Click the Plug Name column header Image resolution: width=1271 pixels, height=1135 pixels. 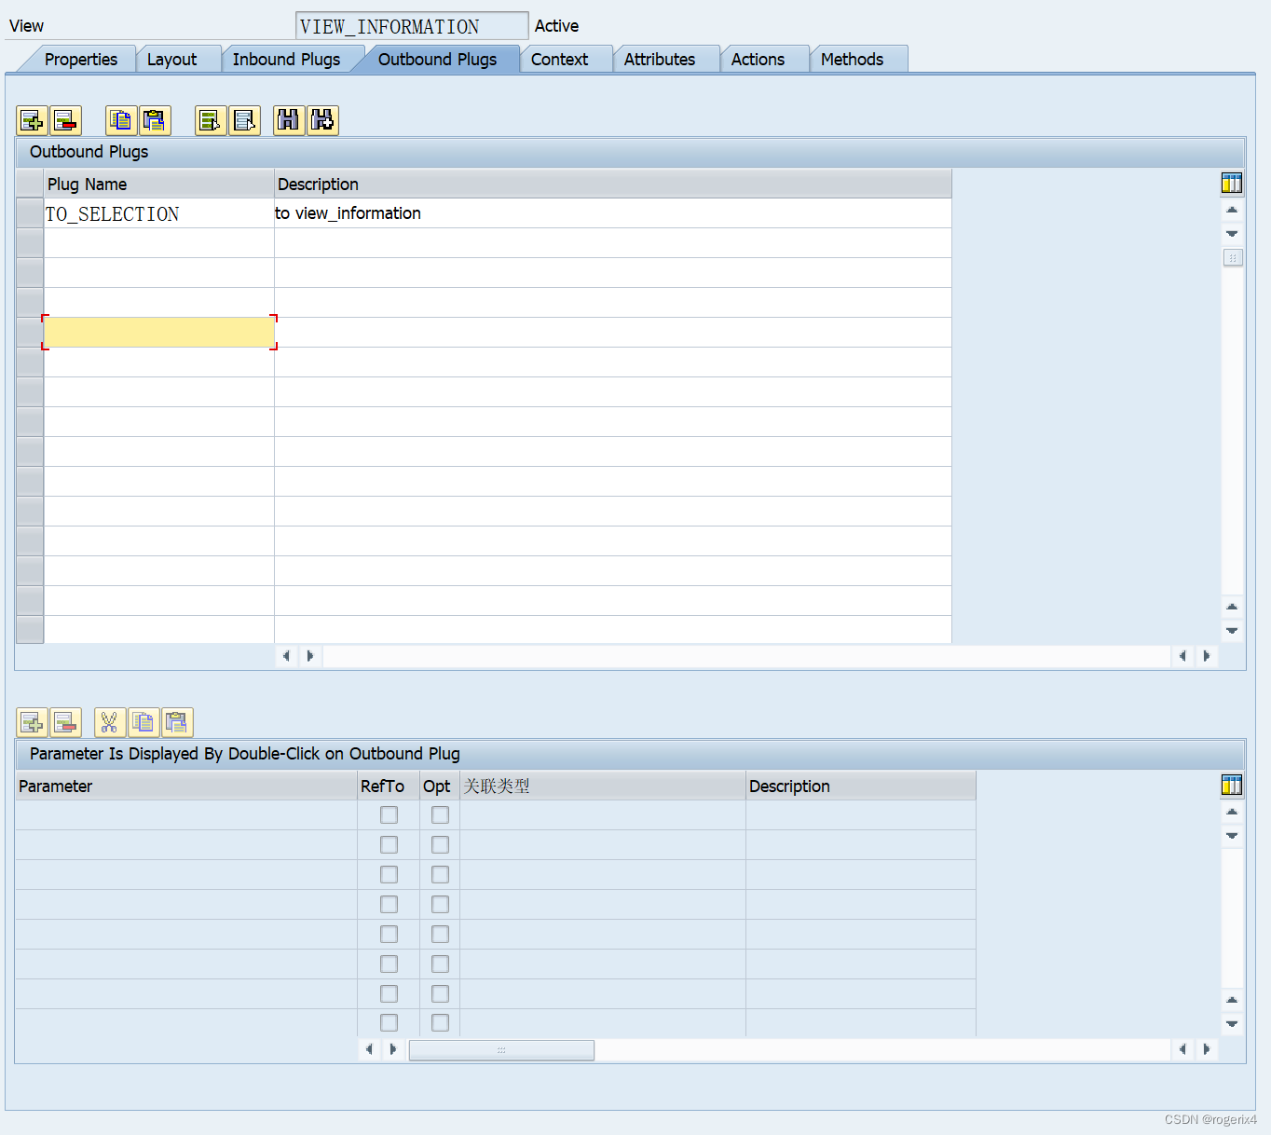pyautogui.click(x=159, y=185)
